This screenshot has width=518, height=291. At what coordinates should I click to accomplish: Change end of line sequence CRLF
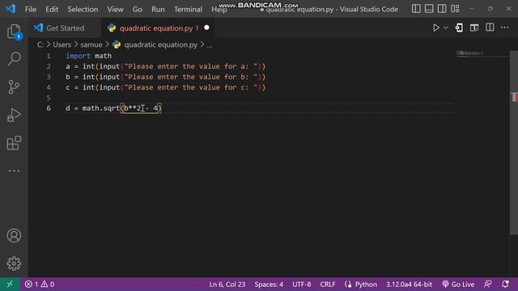pyautogui.click(x=327, y=284)
